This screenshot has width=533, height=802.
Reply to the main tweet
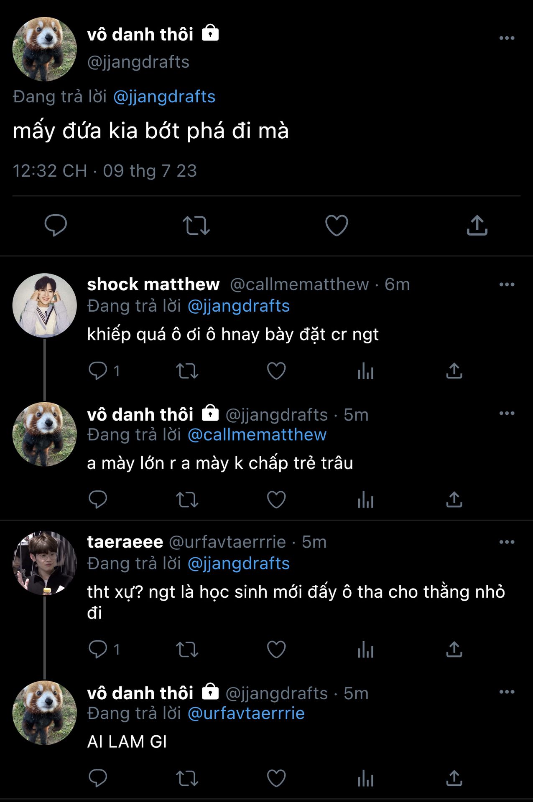pyautogui.click(x=56, y=226)
